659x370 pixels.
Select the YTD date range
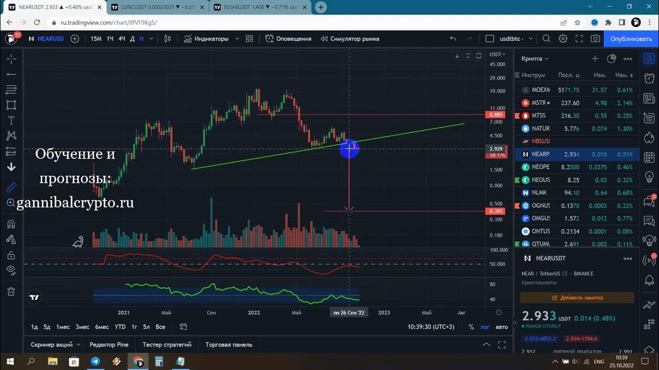click(x=120, y=327)
